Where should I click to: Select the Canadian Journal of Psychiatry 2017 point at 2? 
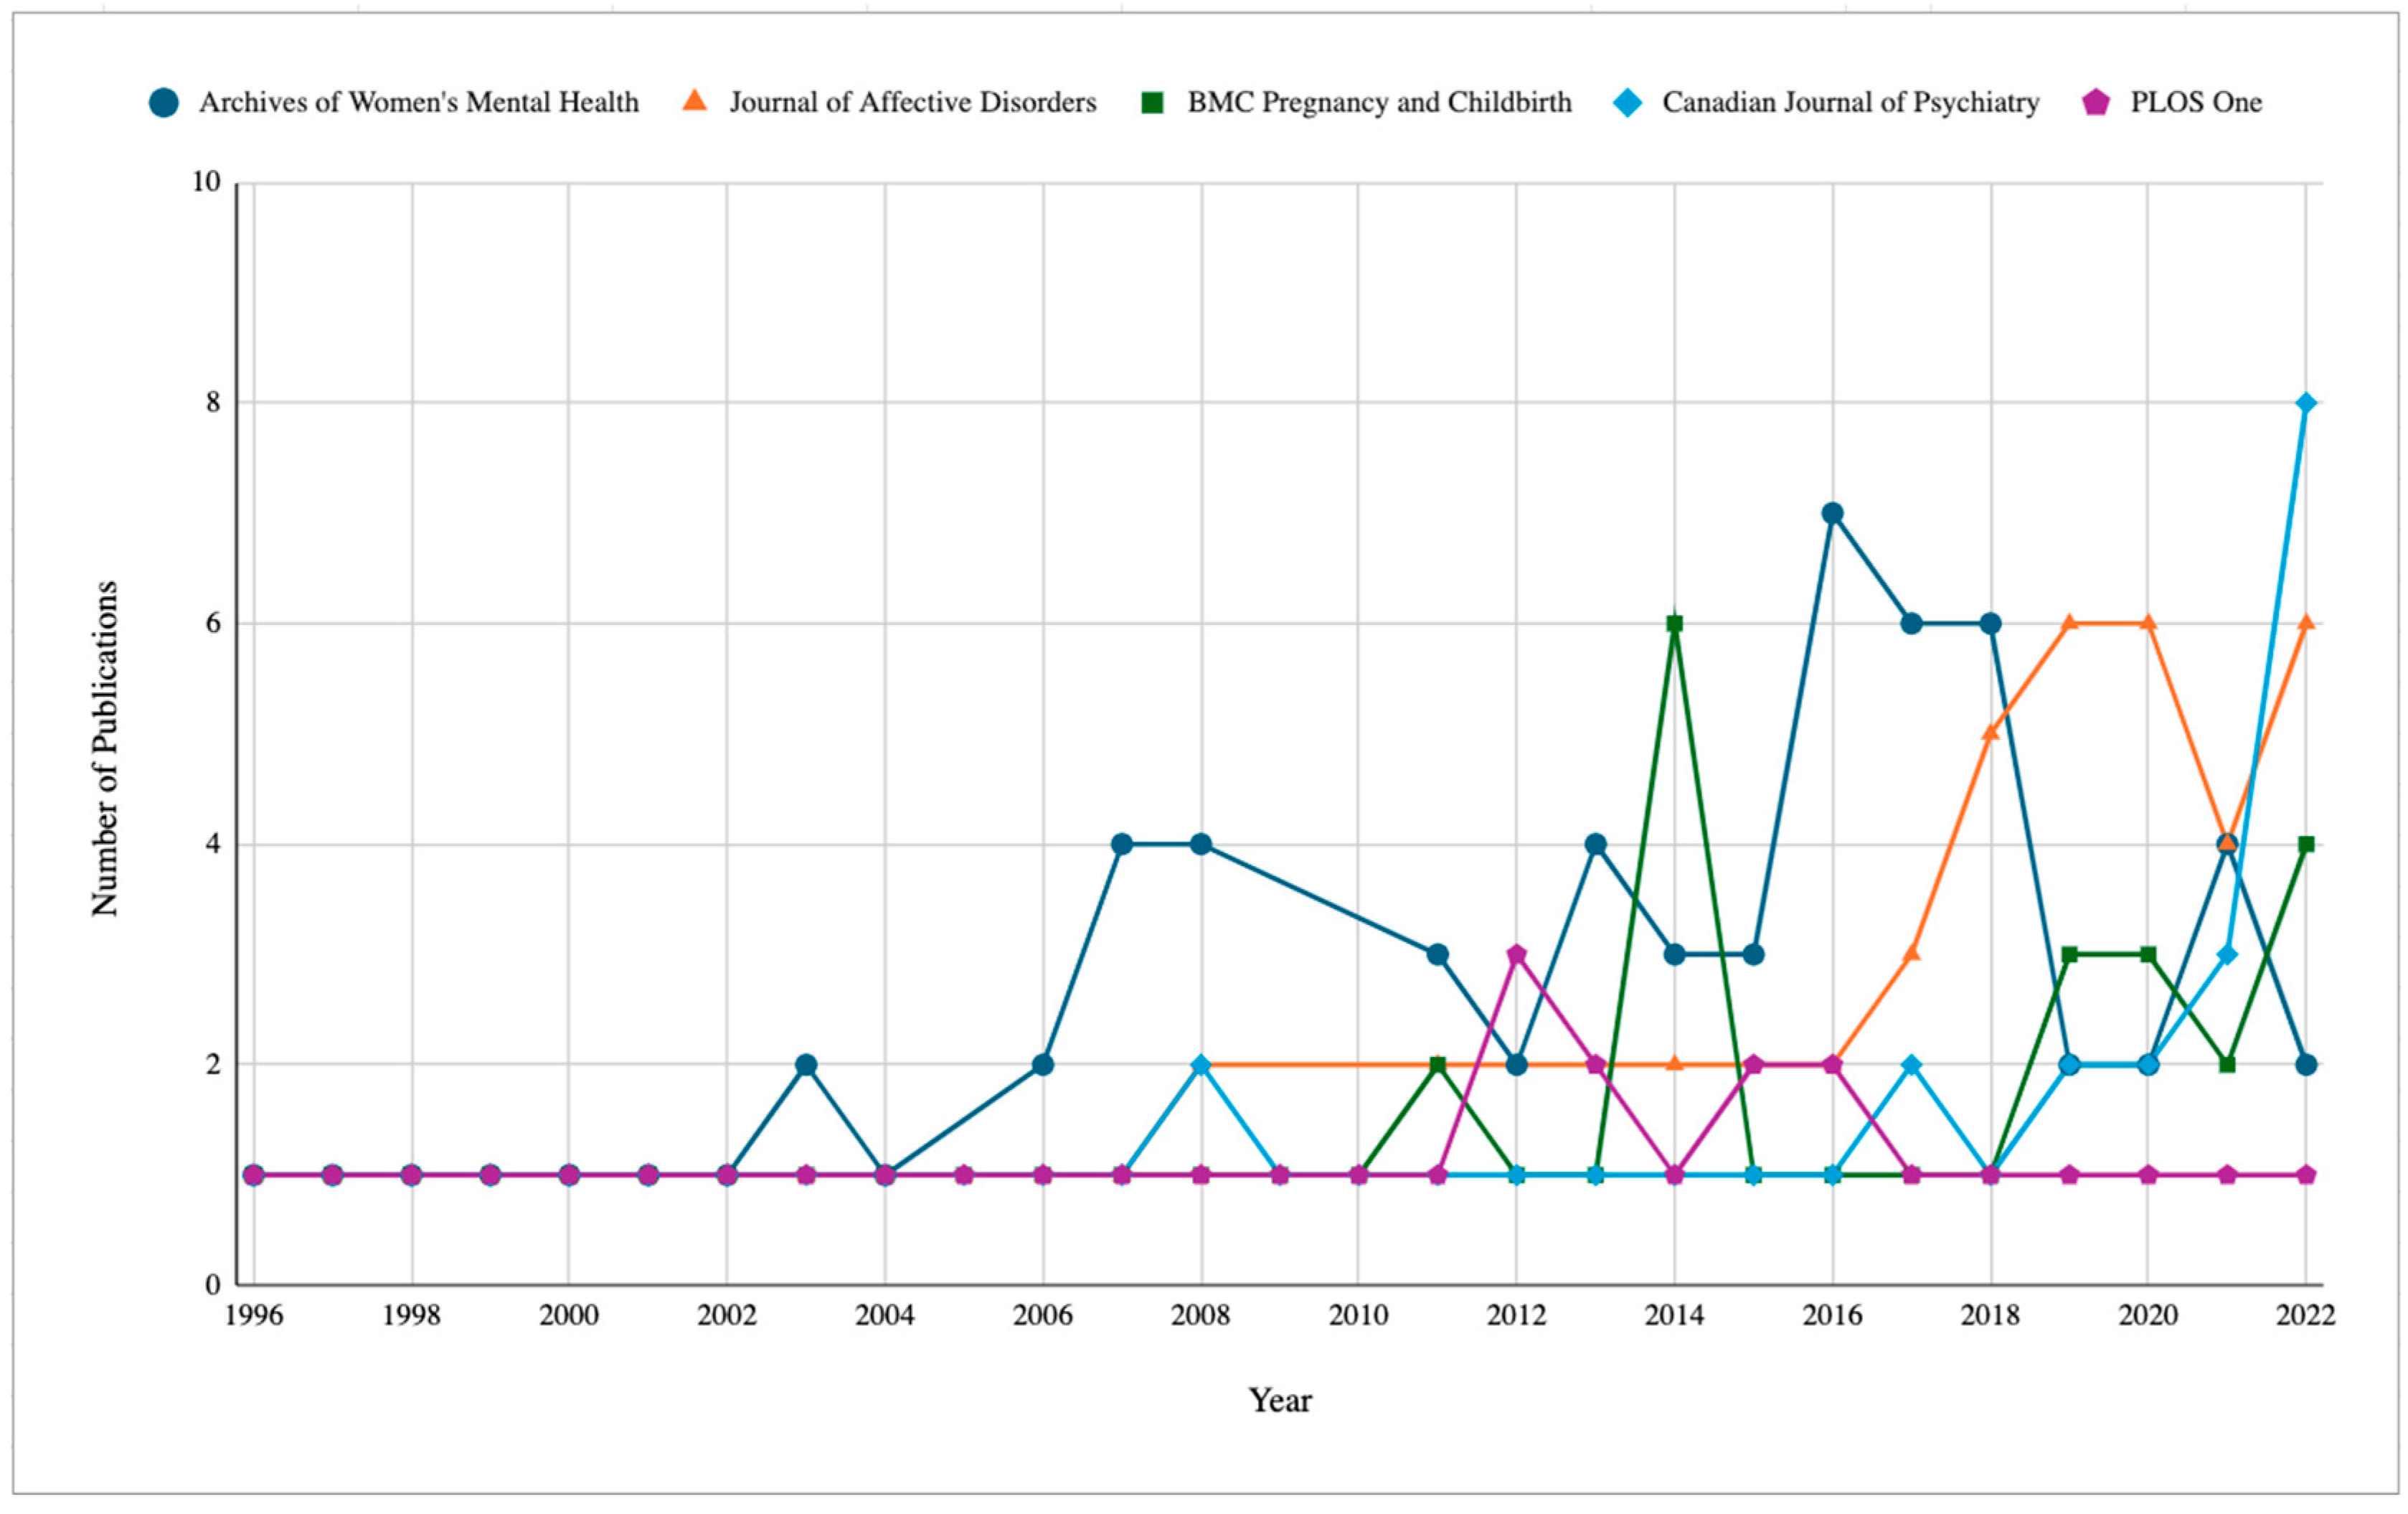1912,1065
